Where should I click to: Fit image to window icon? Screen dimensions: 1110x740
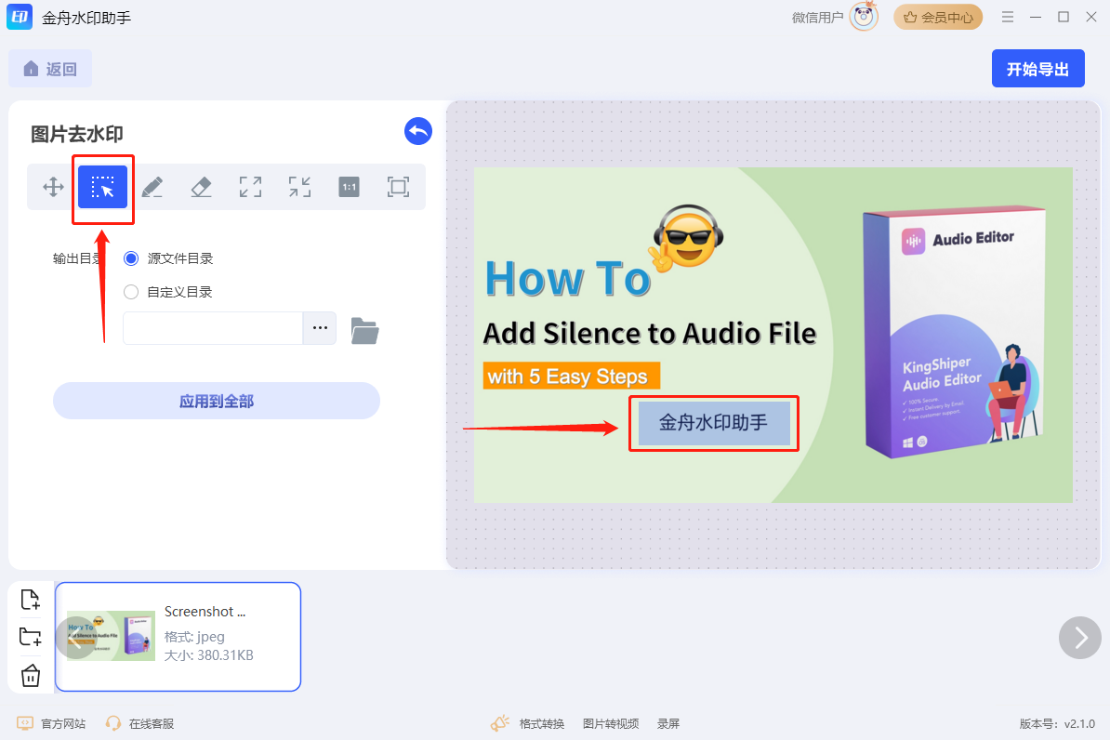[x=399, y=187]
